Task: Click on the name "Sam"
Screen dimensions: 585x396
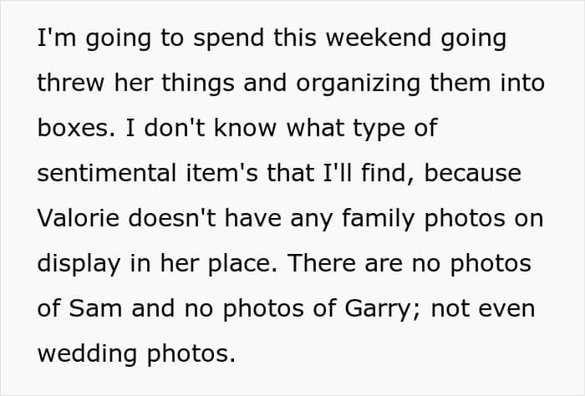Action: [x=95, y=309]
